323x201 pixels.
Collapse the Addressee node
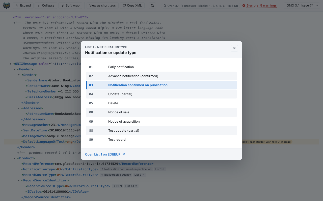pyautogui.click(x=19, y=108)
